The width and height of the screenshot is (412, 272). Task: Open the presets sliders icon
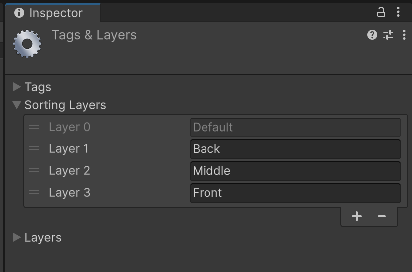tap(388, 35)
